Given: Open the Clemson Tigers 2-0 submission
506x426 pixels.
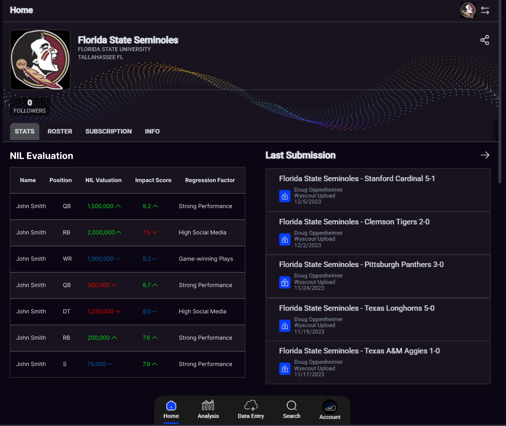Looking at the screenshot, I should point(354,222).
